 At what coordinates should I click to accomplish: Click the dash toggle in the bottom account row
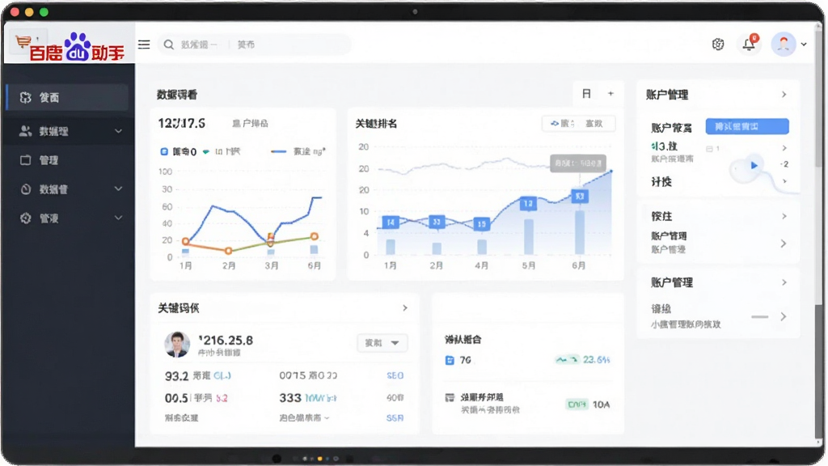click(x=760, y=317)
